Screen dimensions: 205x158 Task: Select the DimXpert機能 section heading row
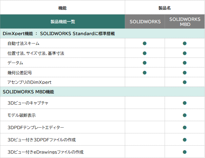coord(59,34)
